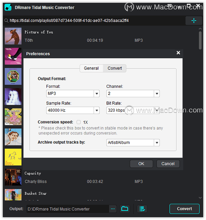Screen dimensions: 206x220
Task: Select the colorful cartoon album thumbnail
Action: click(x=13, y=117)
